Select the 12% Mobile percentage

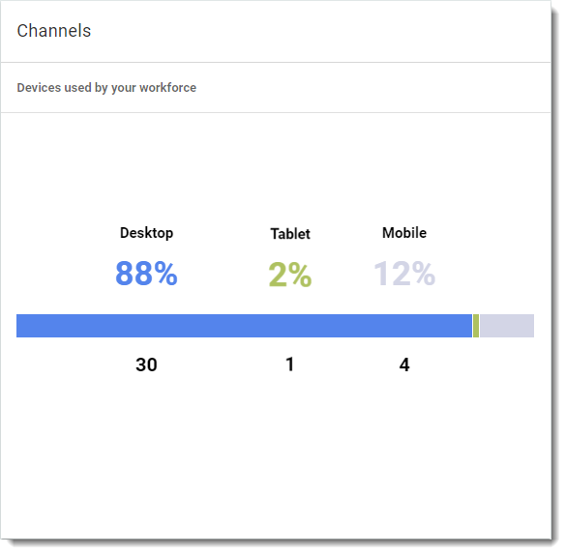(404, 274)
